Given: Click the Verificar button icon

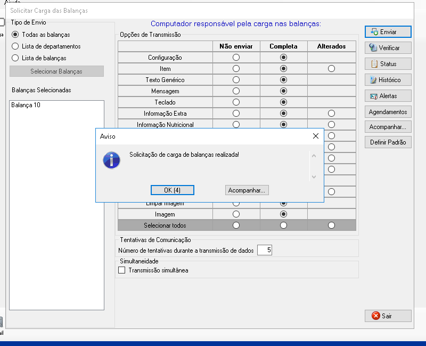Looking at the screenshot, I should 374,48.
